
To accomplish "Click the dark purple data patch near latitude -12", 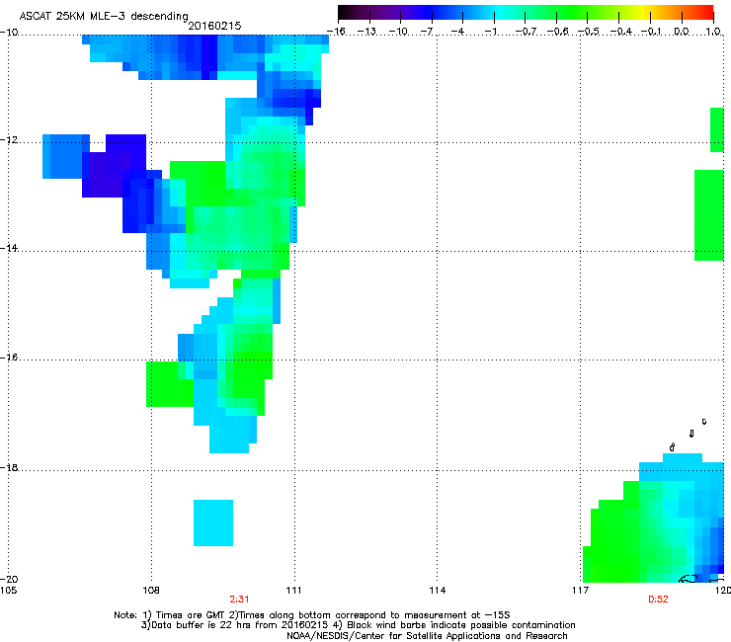I will click(x=115, y=166).
